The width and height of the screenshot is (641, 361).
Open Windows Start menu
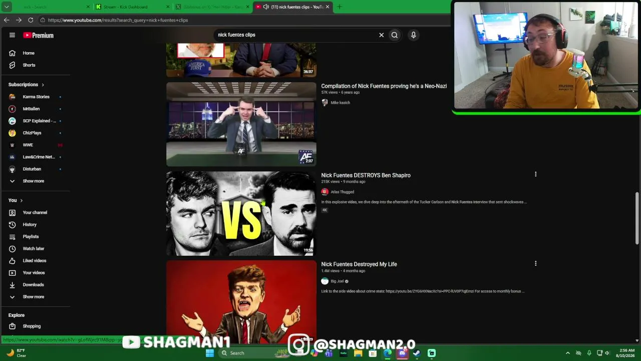pos(210,353)
